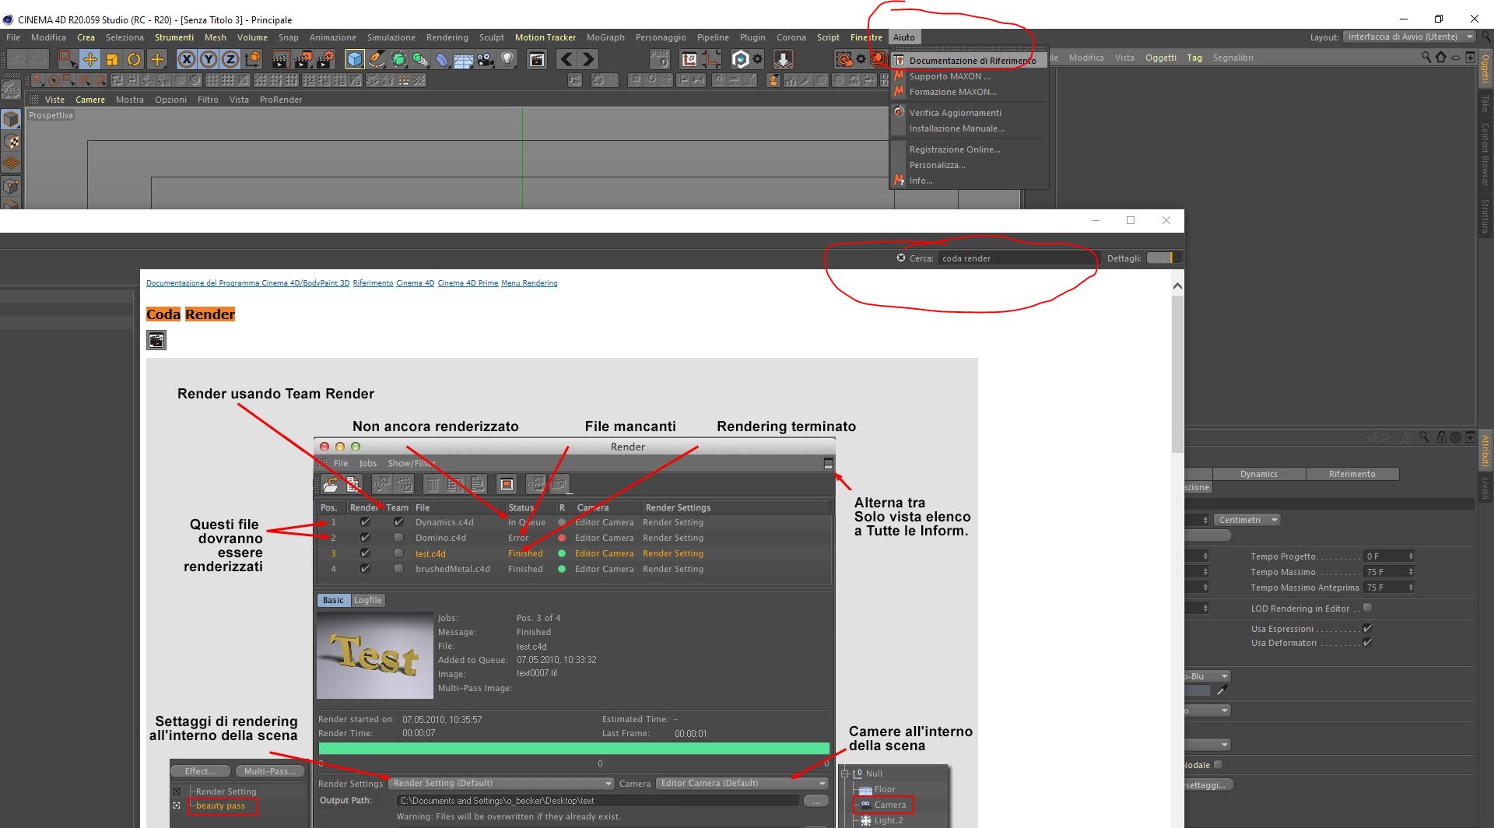Open the Layout dropdown

tap(1410, 37)
